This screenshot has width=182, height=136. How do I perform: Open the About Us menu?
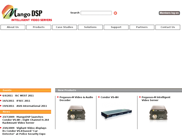(x=13, y=27)
